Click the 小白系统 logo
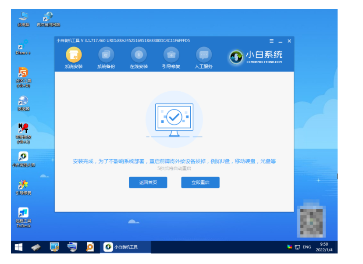The height and width of the screenshot is (264, 363). (256, 57)
